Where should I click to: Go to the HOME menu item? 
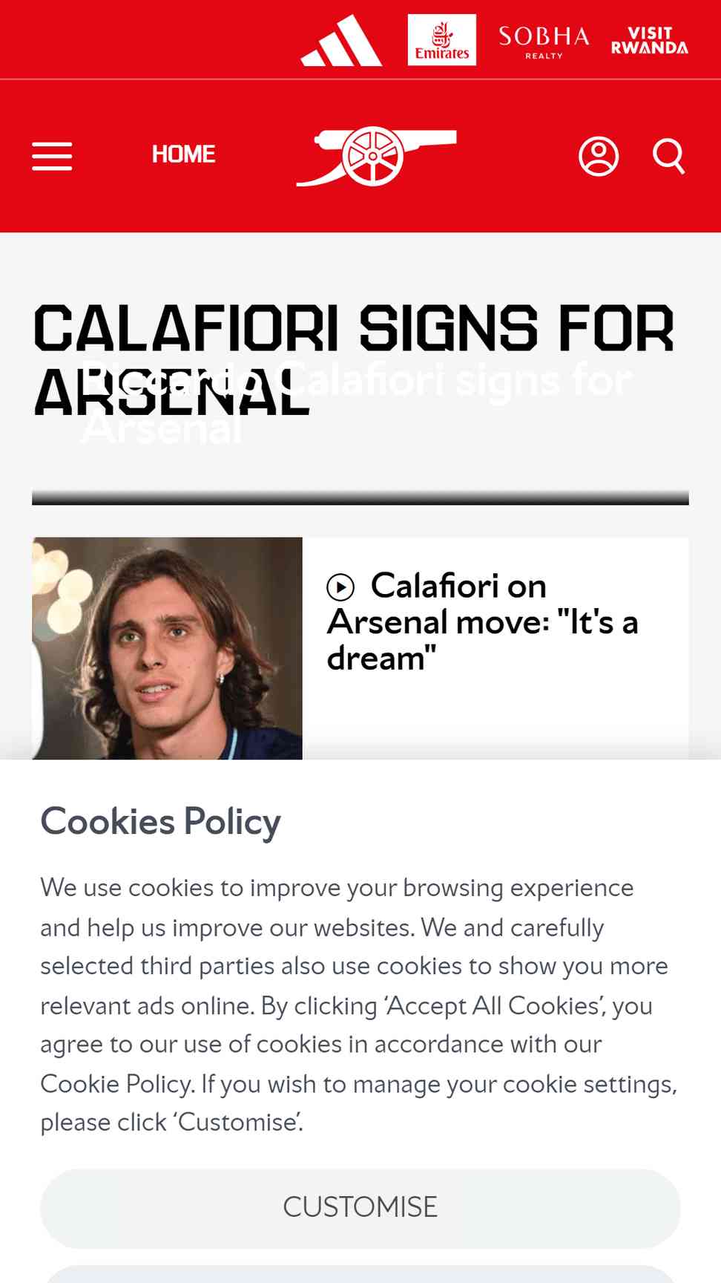(x=183, y=154)
